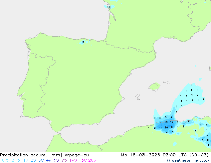The height and width of the screenshot is (163, 211).
Task: Click the 100 mm legend value
Action: click(73, 160)
